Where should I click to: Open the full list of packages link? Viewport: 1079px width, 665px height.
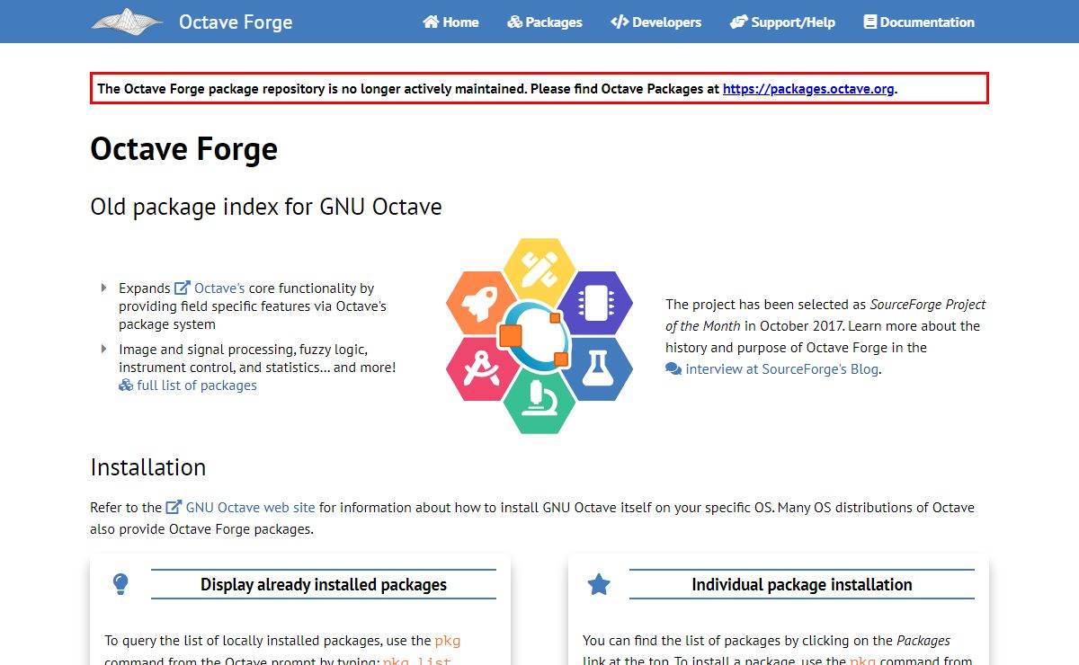click(197, 386)
